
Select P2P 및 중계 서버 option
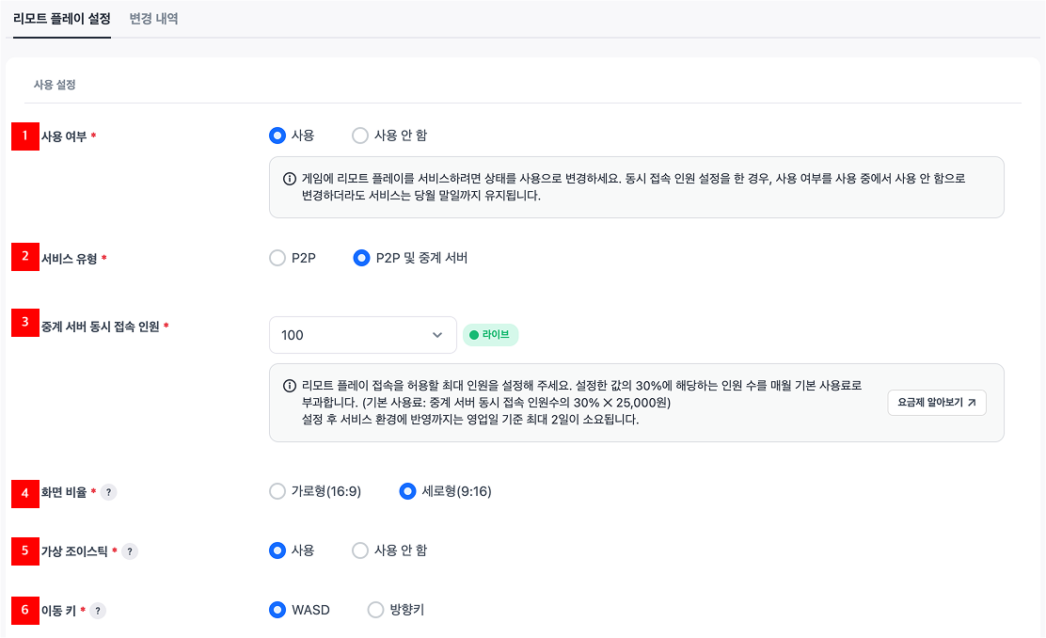pyautogui.click(x=361, y=258)
